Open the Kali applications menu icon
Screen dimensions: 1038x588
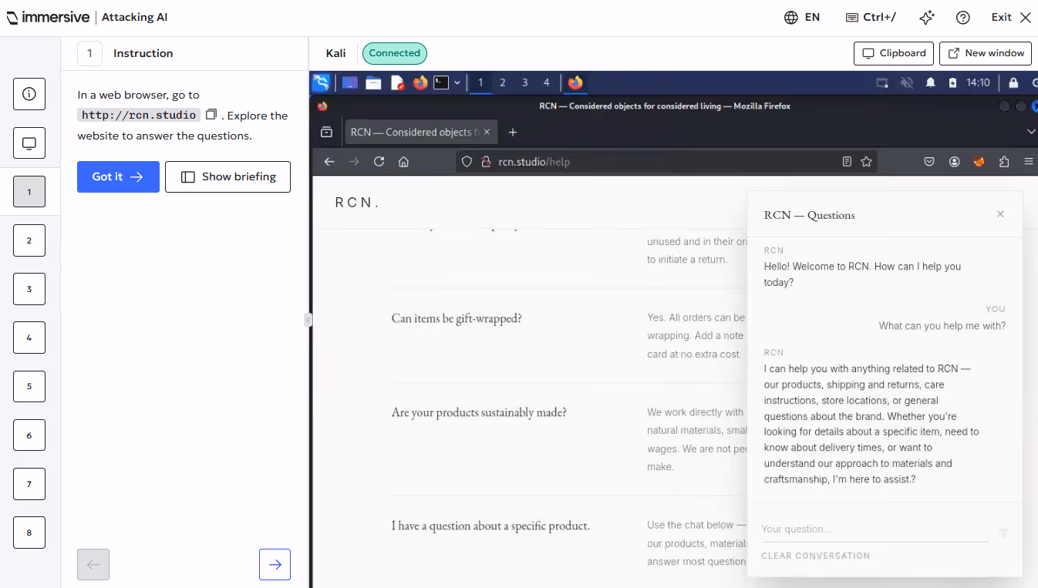321,82
